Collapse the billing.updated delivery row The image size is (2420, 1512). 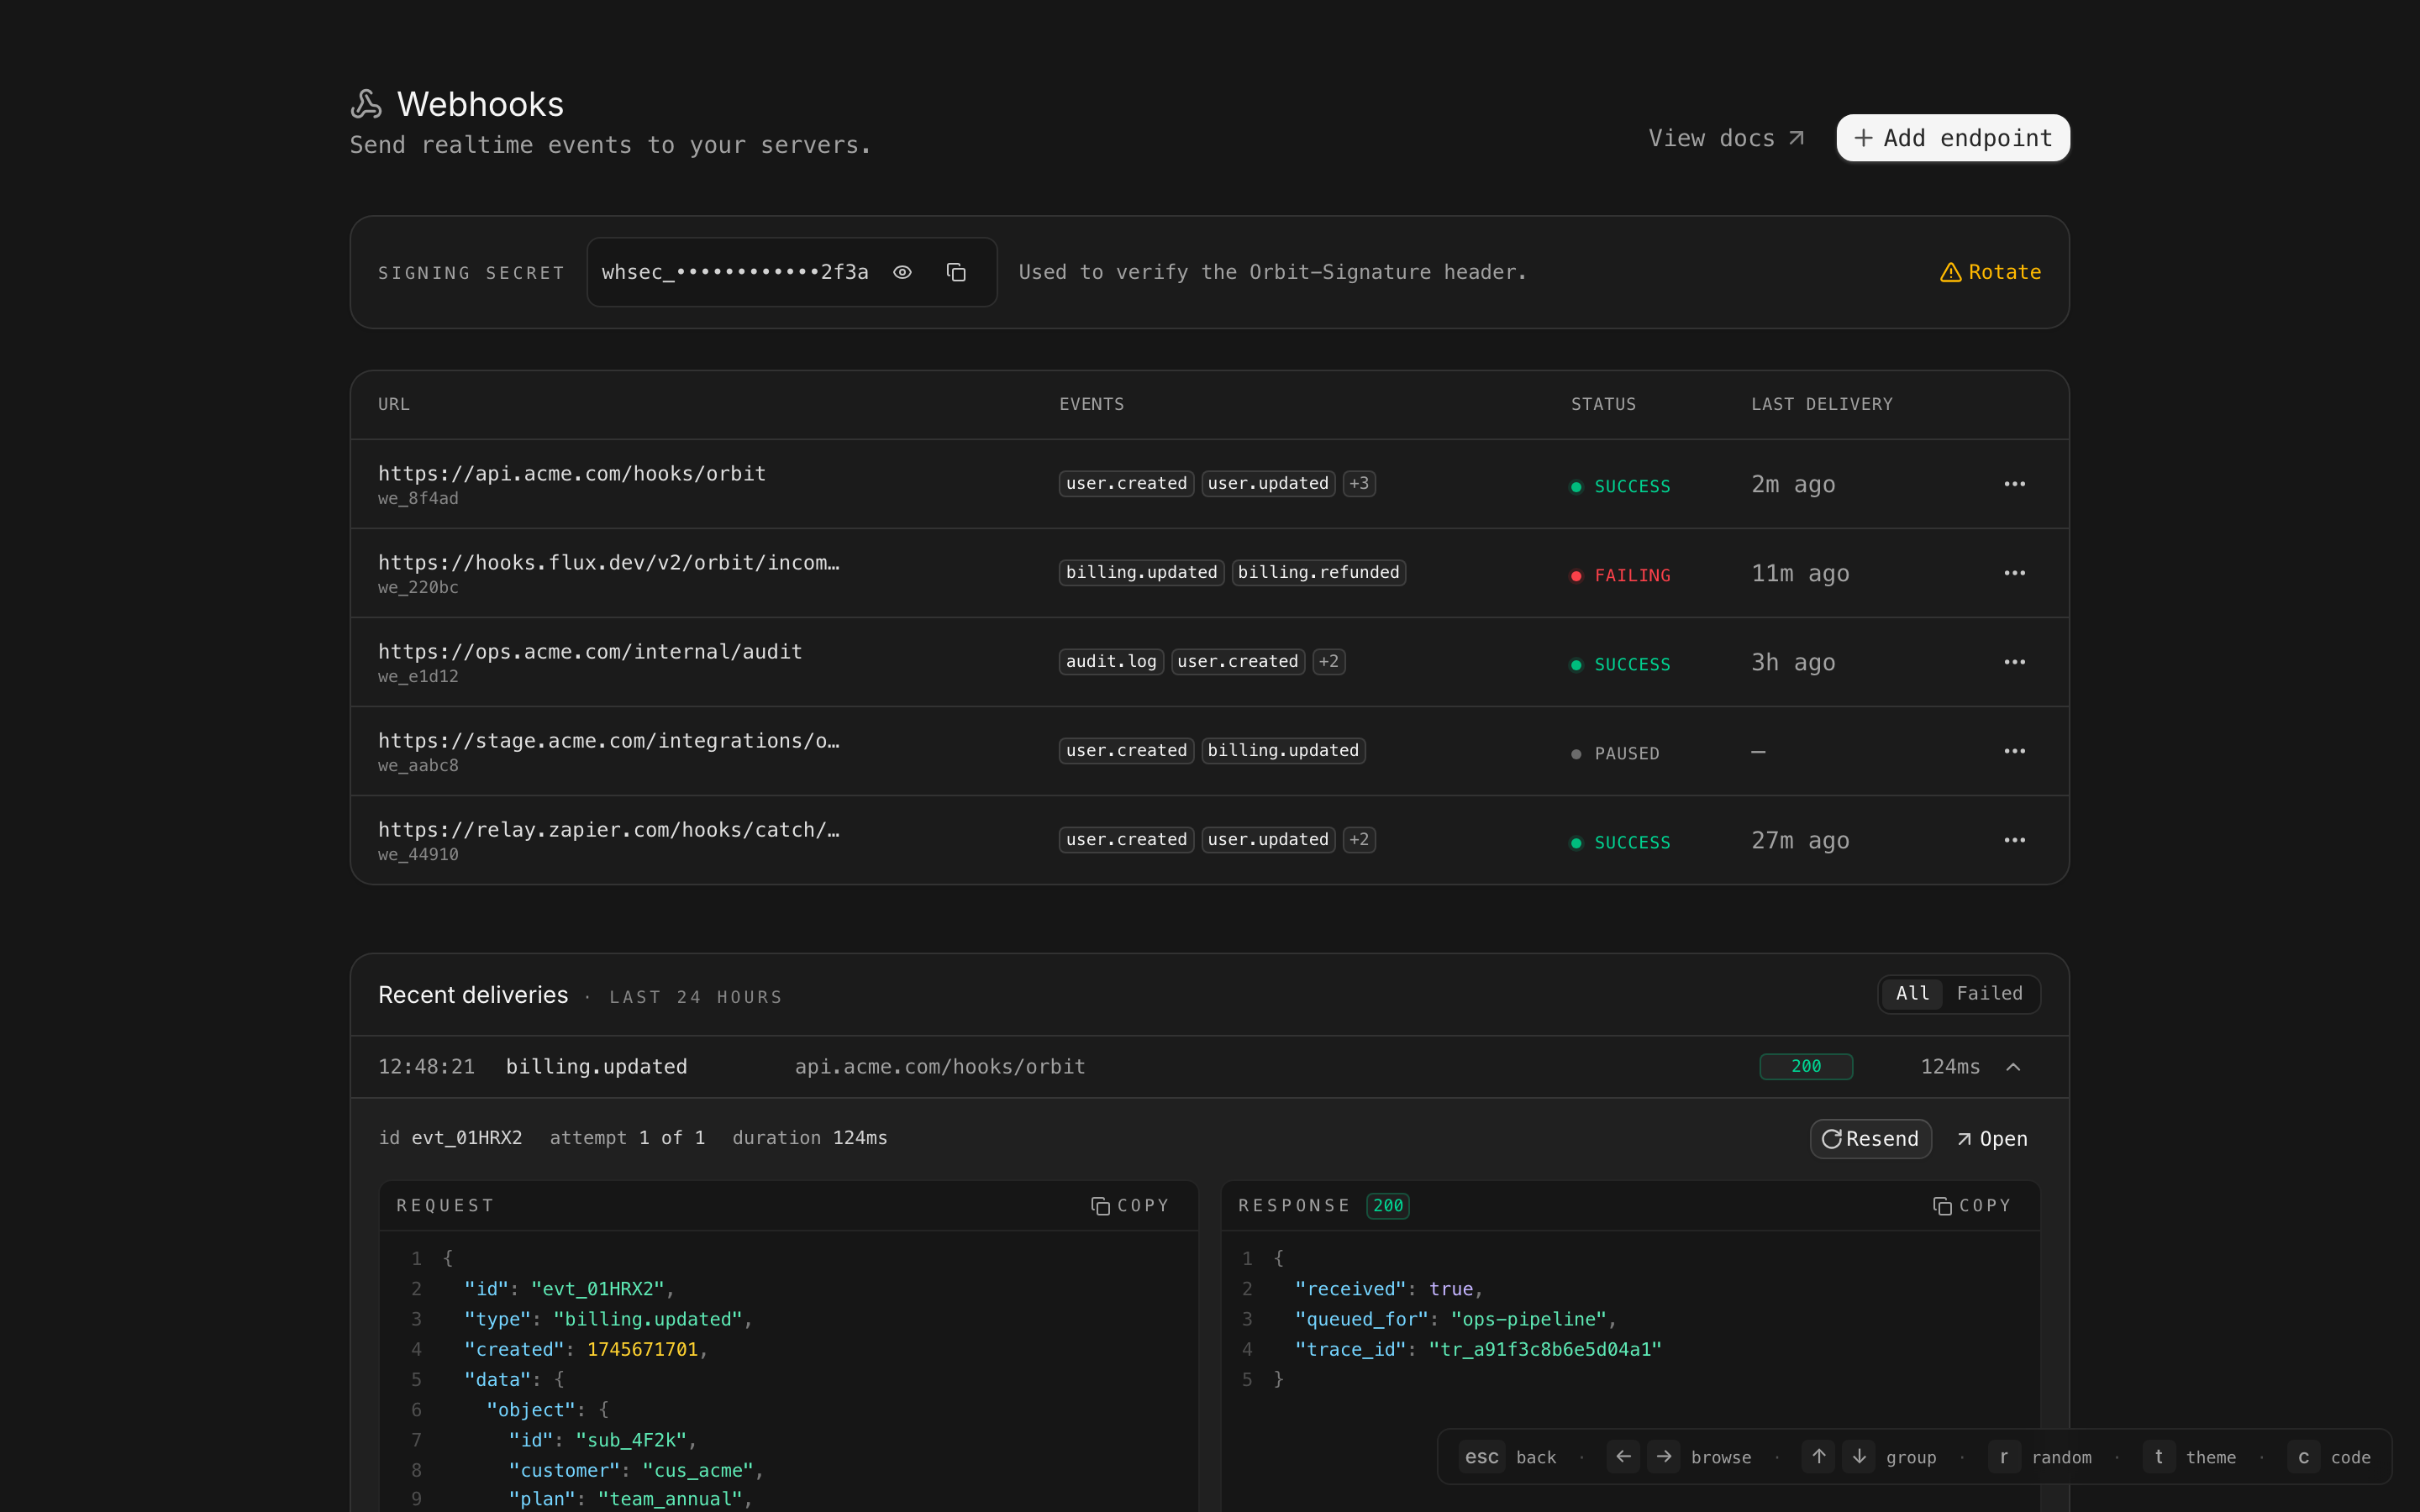2013,1067
